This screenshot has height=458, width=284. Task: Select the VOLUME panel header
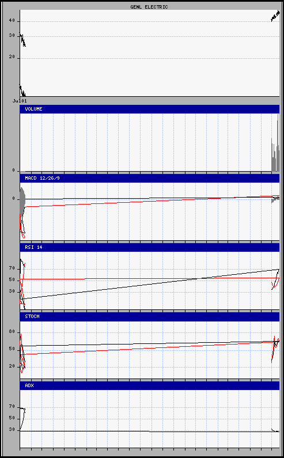[x=150, y=109]
